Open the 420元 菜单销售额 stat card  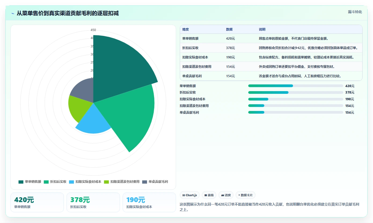pyautogui.click(x=37, y=202)
